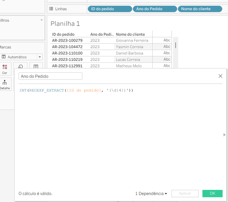
Task: Click the size marks icon
Action: tap(20, 67)
